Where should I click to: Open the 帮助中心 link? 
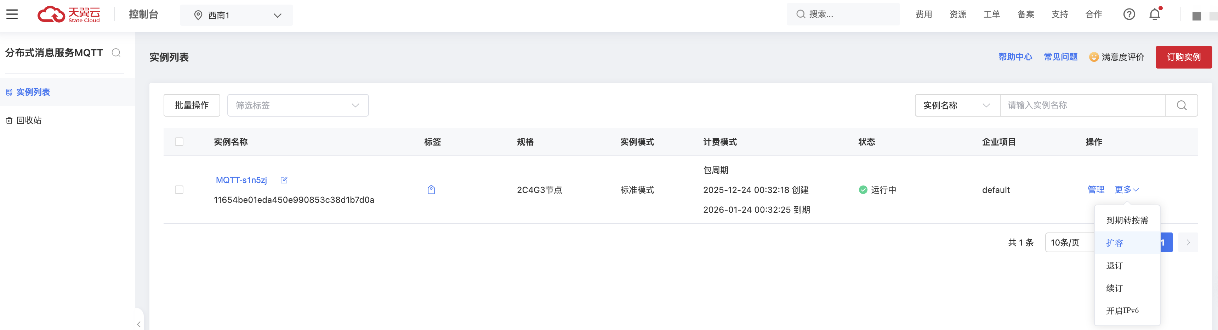tap(1015, 57)
